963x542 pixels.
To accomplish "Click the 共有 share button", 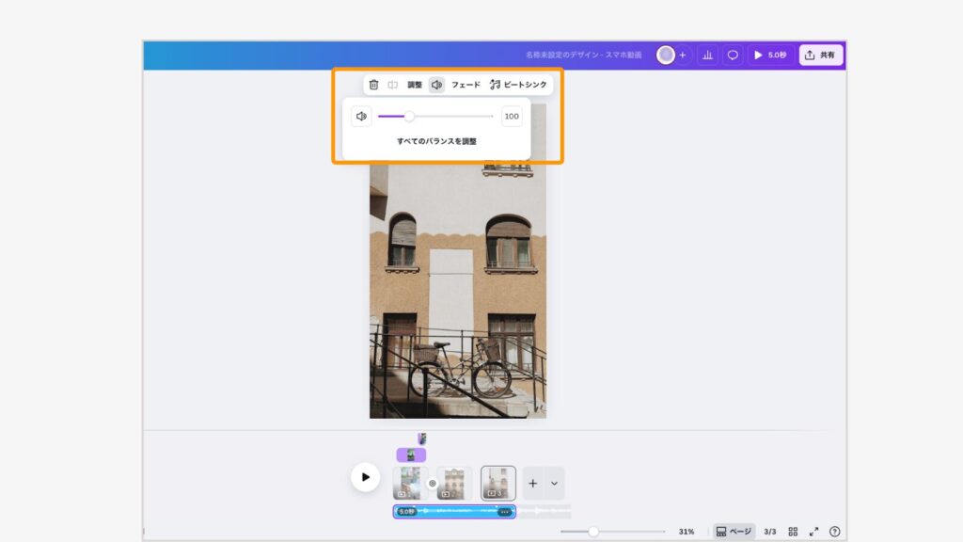I will pyautogui.click(x=821, y=56).
